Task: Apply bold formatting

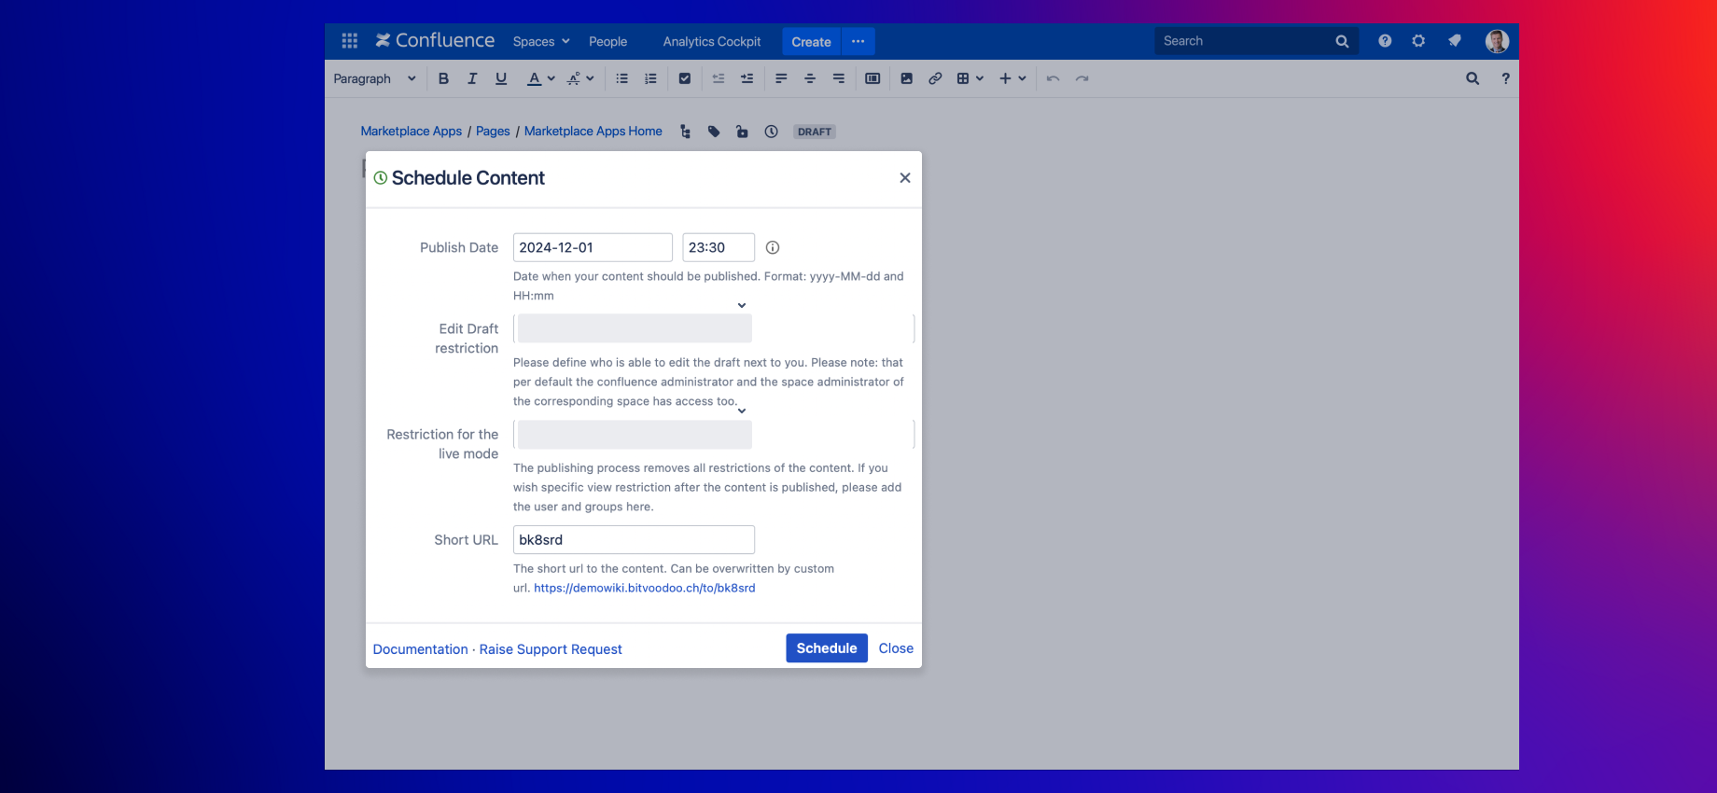Action: (x=443, y=78)
